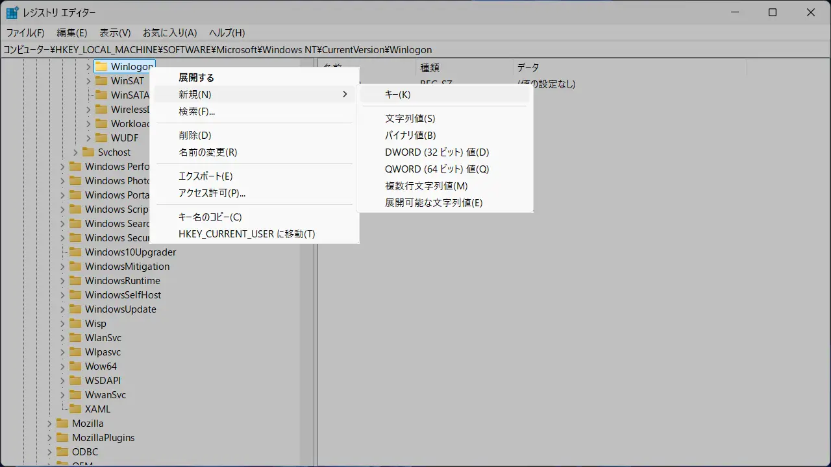Expand the Wow64 key chevron
The height and width of the screenshot is (467, 831).
[x=63, y=366]
